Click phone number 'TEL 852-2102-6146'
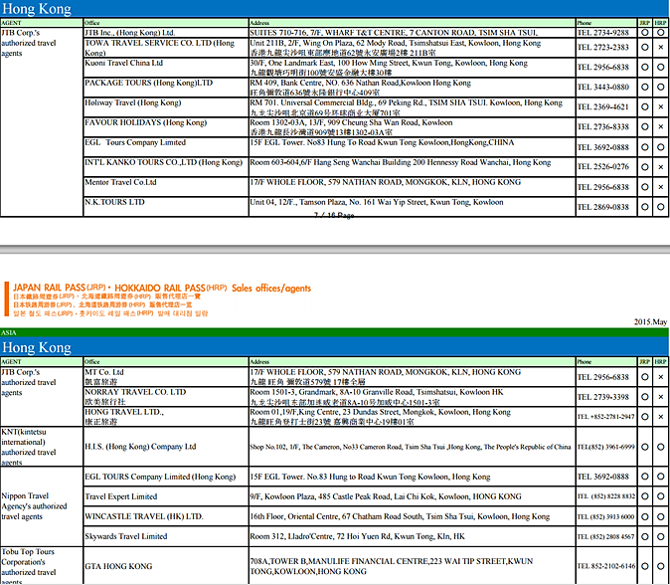Screen dimensions: 670x585 606,566
